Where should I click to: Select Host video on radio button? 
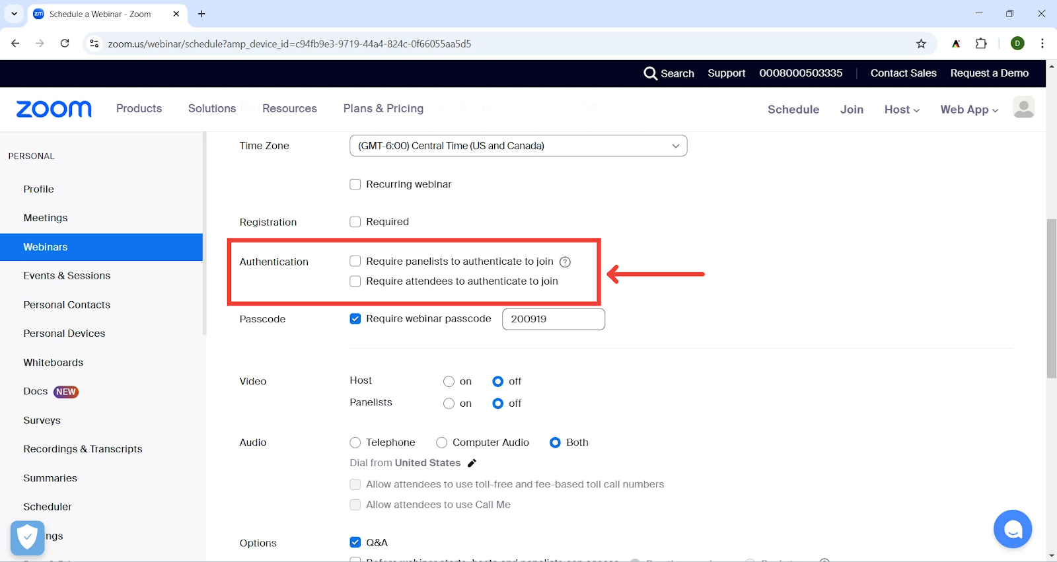449,382
